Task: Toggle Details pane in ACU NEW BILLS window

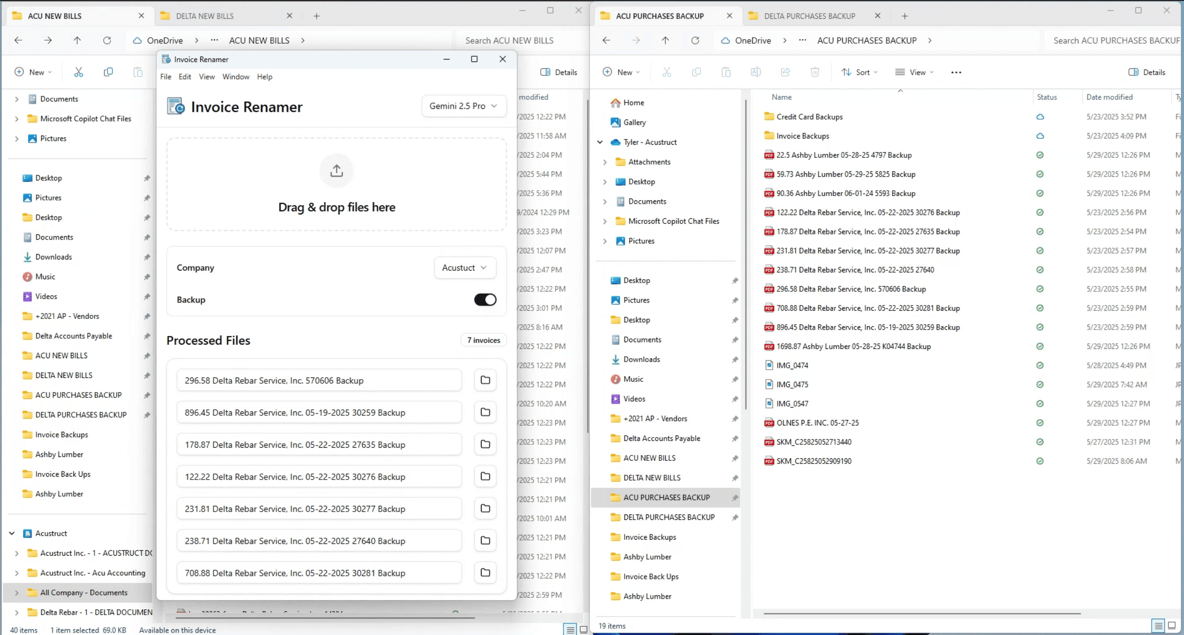Action: 559,72
